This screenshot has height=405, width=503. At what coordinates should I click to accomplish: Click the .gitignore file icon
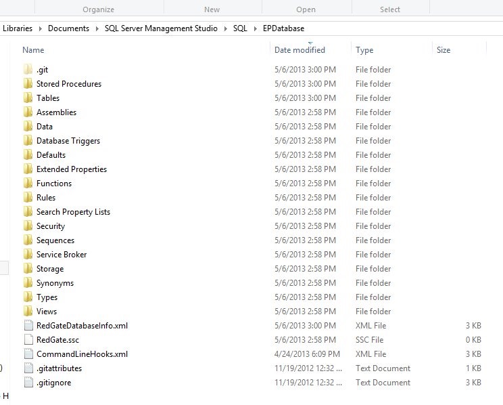[x=28, y=383]
